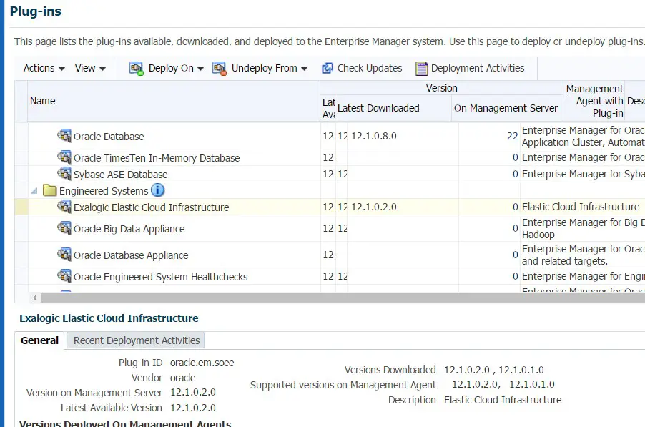645x427 pixels.
Task: Click the info icon beside Engineered Systems
Action: [158, 190]
